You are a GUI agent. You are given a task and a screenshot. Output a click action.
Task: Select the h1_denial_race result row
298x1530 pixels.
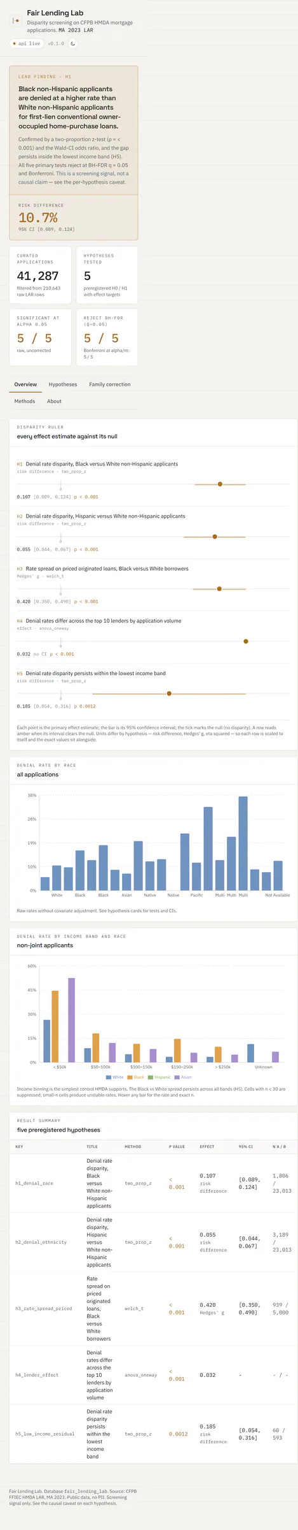point(153,1183)
